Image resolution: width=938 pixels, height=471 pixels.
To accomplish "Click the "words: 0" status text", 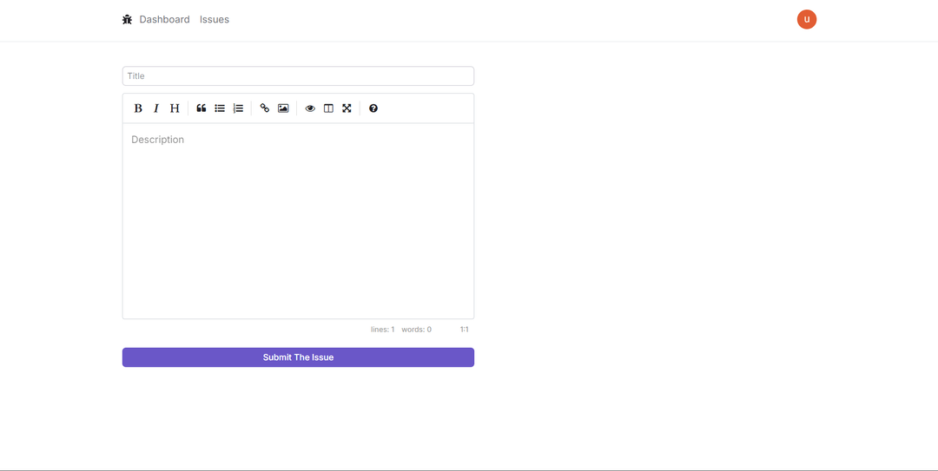I will [x=416, y=330].
